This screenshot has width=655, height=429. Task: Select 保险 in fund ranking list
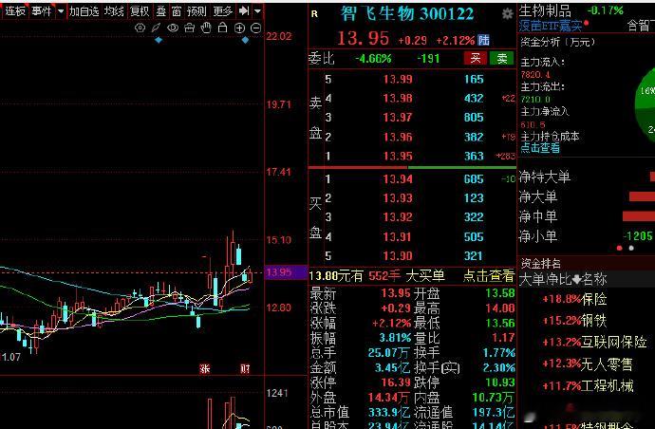point(593,299)
